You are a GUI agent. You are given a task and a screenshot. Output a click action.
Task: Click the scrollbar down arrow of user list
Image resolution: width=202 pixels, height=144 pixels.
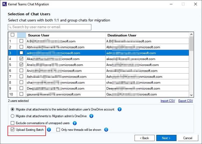[191, 95]
